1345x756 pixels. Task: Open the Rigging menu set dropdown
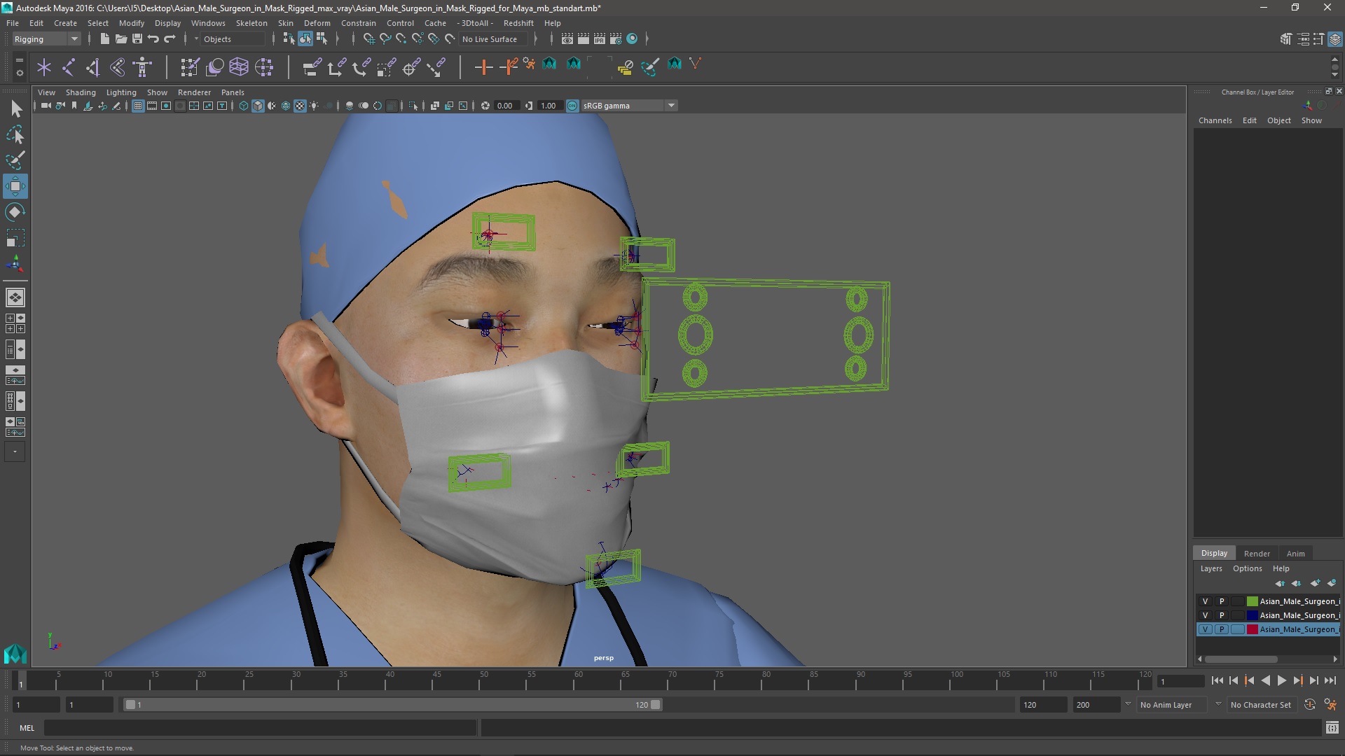point(46,39)
